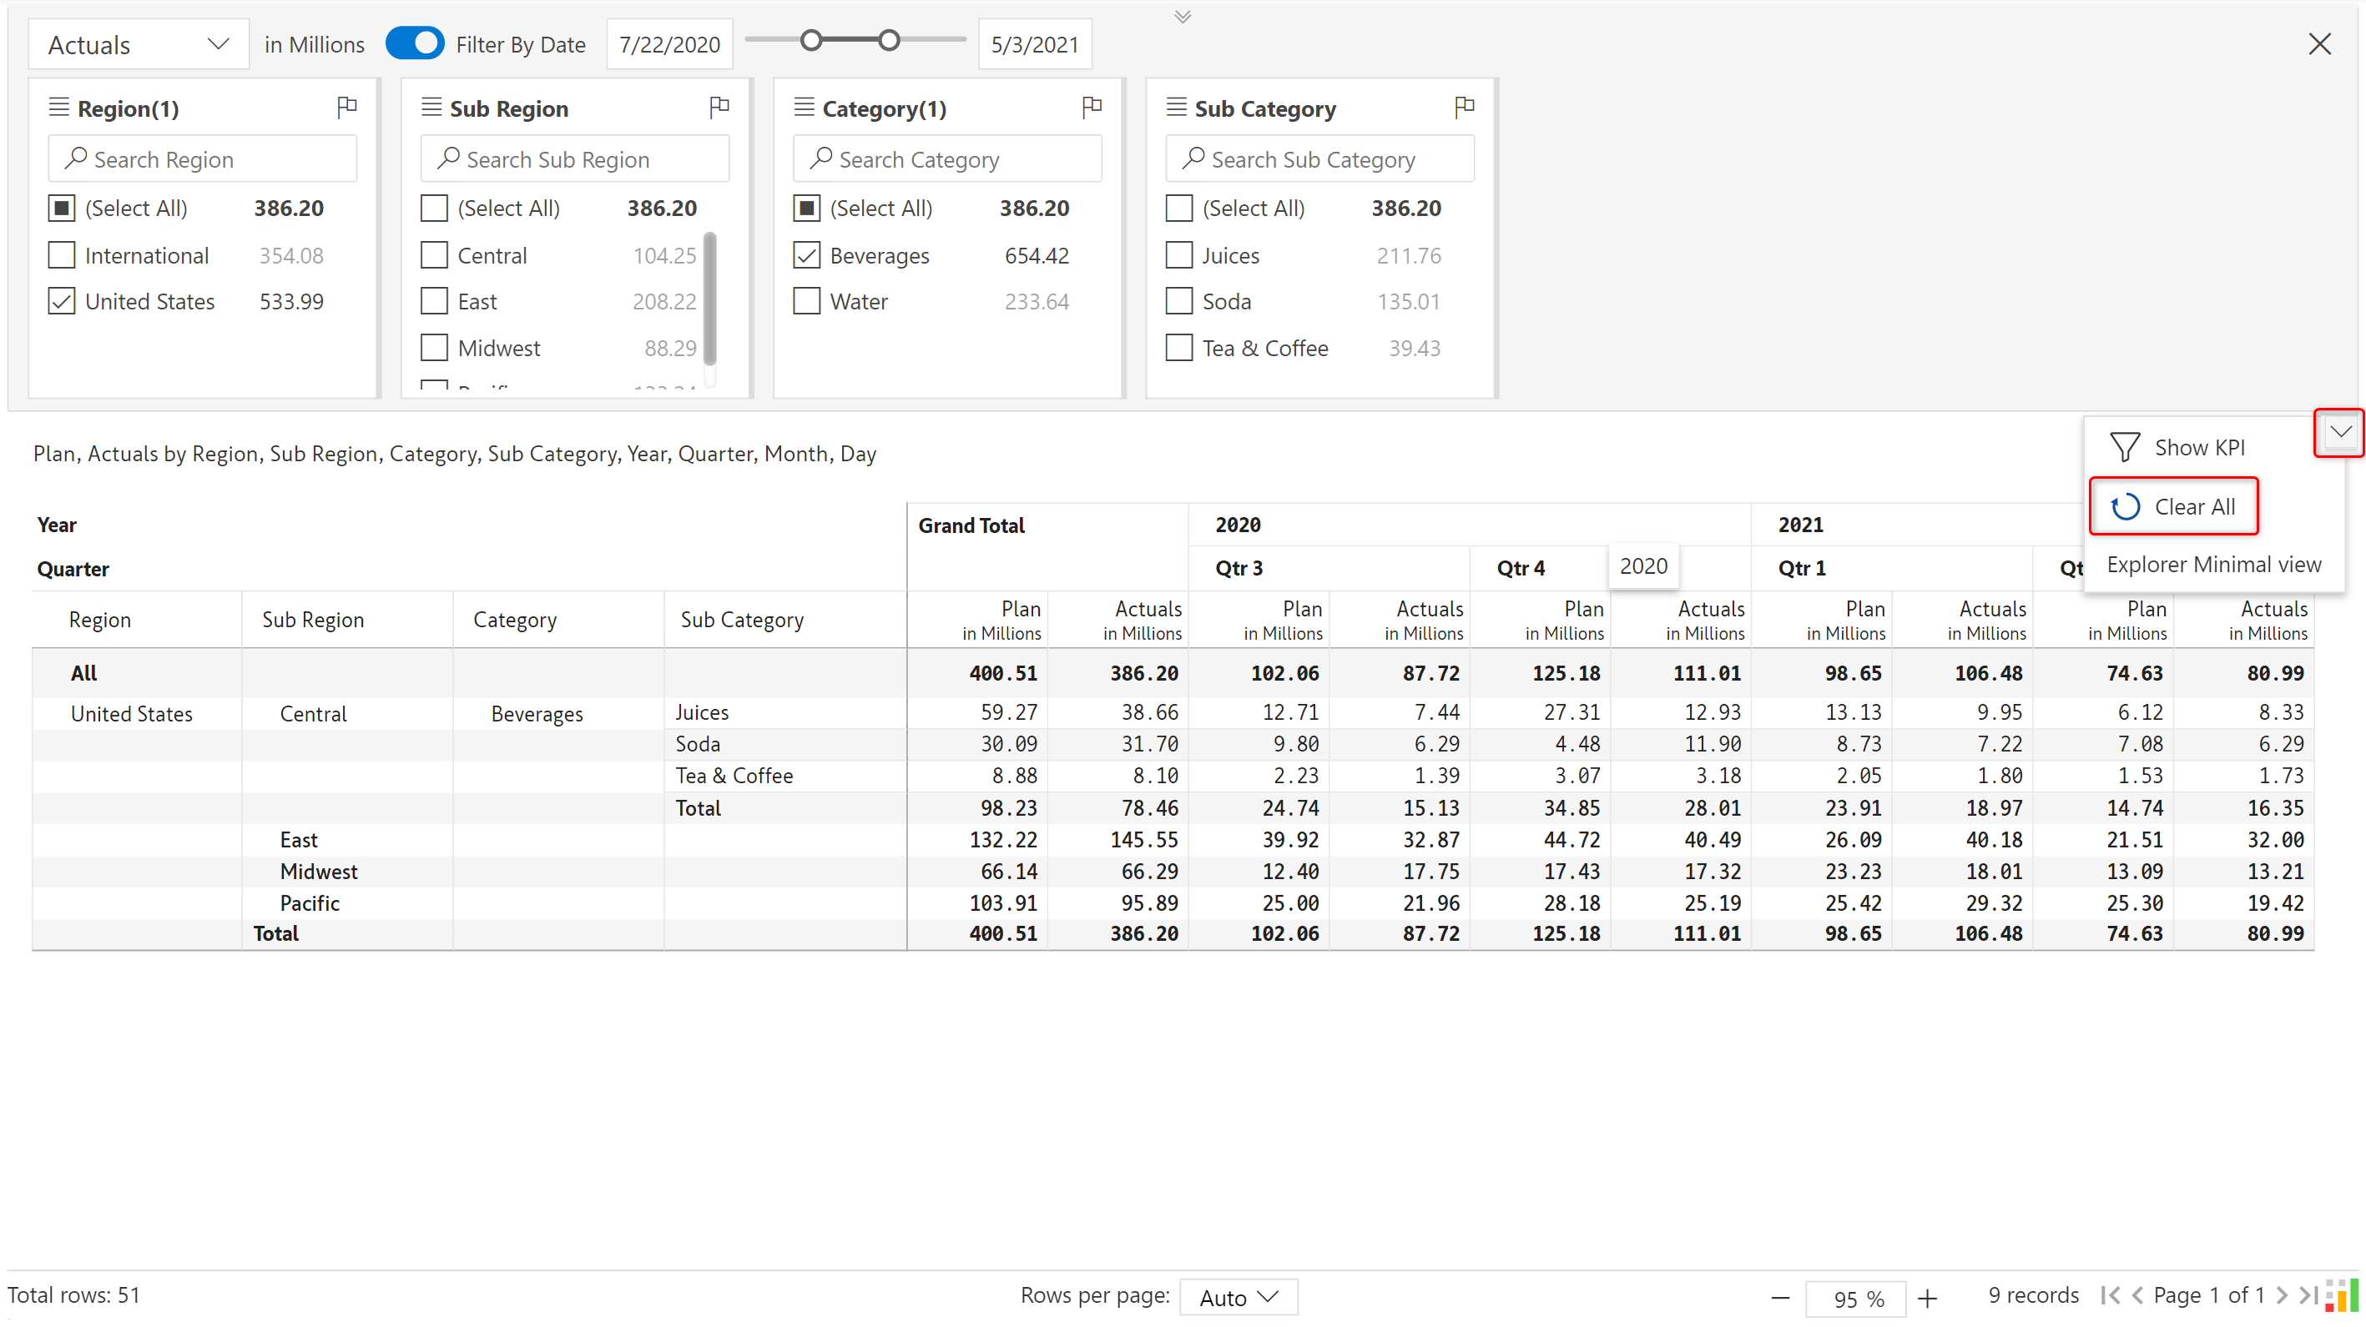Check the Juices sub category checkbox

tap(1178, 255)
